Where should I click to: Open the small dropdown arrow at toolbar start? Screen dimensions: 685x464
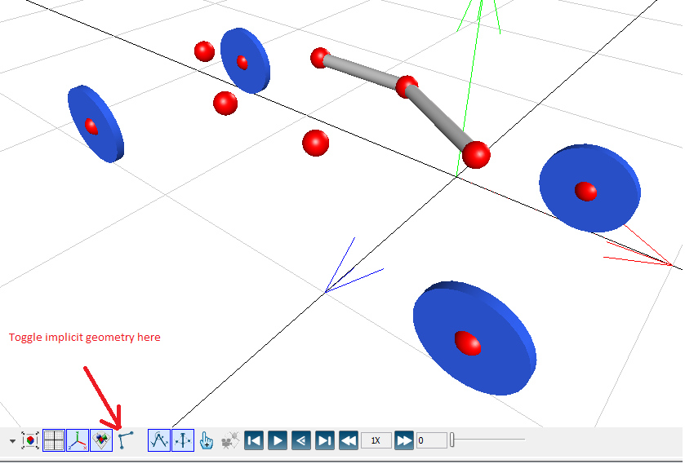(x=12, y=441)
